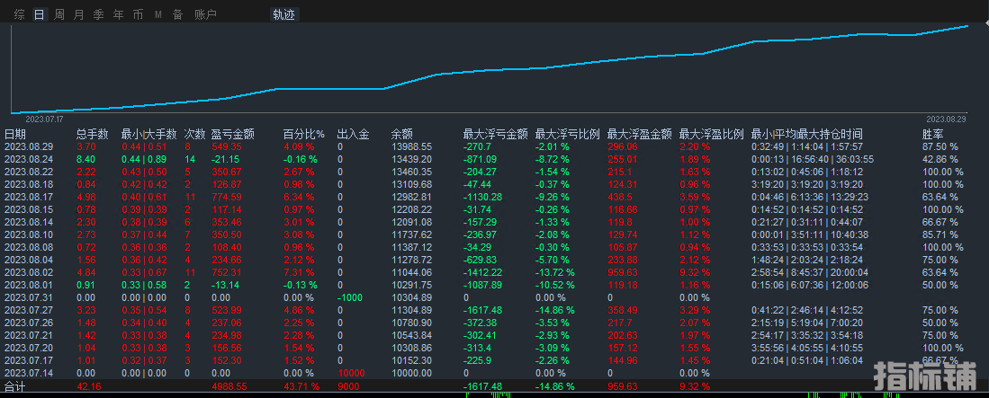
Task: Click the 最小|平均|最大持仓时间 header
Action: click(x=806, y=134)
